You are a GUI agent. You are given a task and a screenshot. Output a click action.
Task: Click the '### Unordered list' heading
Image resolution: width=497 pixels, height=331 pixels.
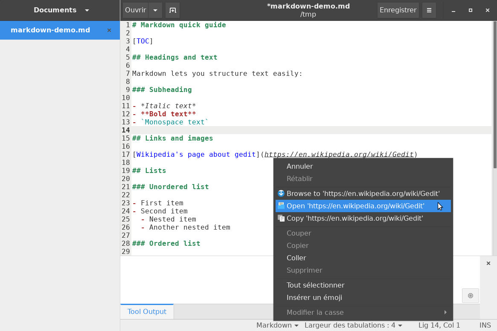coord(171,187)
